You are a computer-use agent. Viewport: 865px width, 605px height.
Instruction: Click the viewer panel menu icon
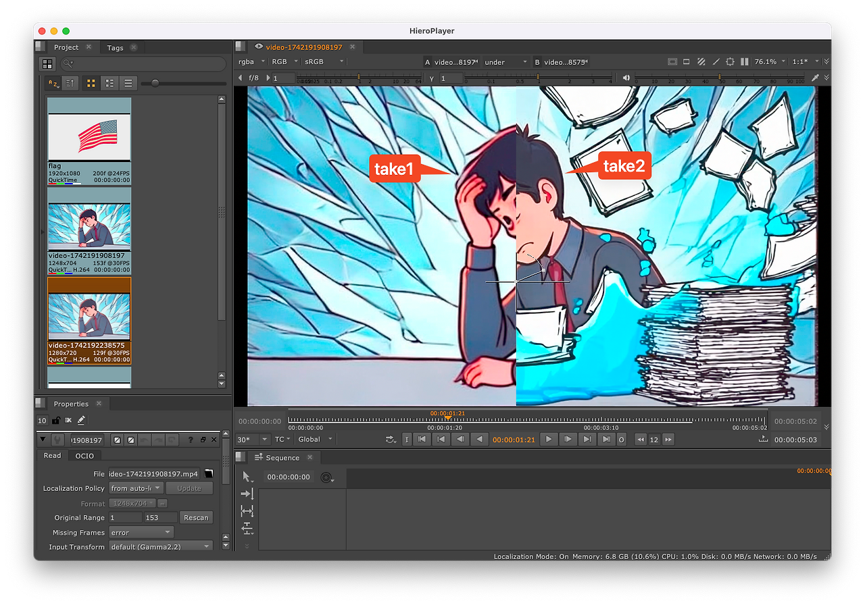point(240,47)
